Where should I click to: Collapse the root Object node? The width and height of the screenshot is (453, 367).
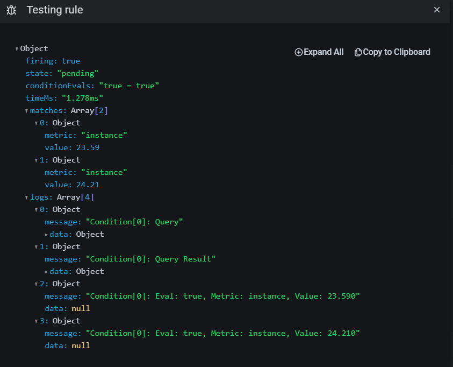[x=17, y=49]
